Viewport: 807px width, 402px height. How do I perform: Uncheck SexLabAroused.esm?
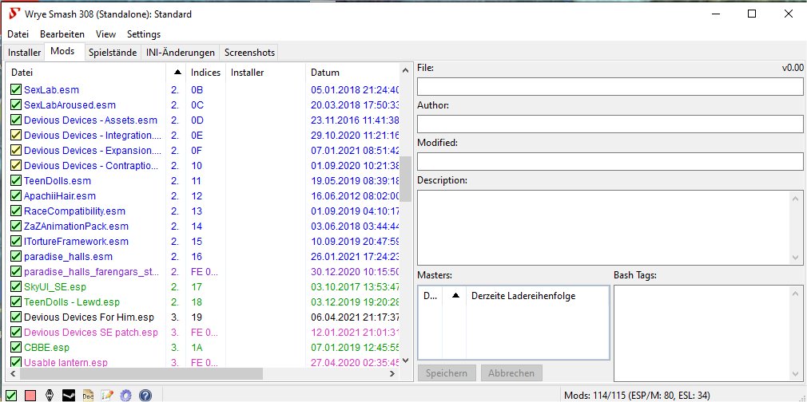[15, 104]
